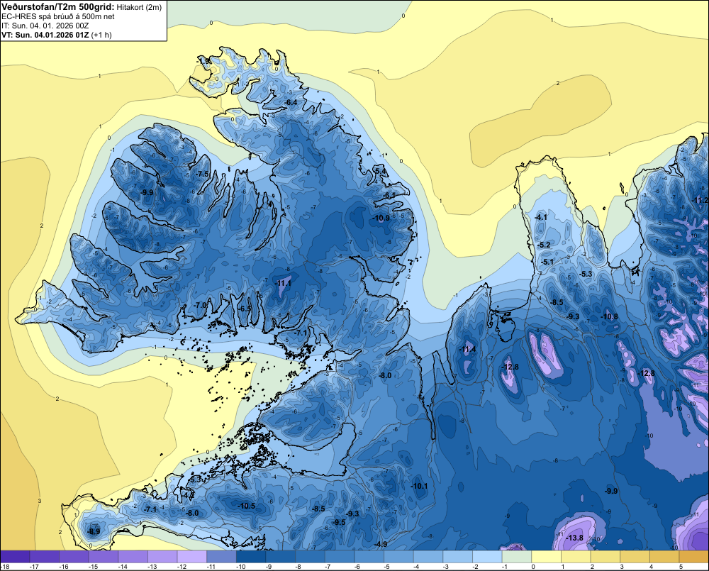Viewport: 709px width, 571px height.
Task: Click the -11.2 temperature value on map
Action: pos(700,201)
